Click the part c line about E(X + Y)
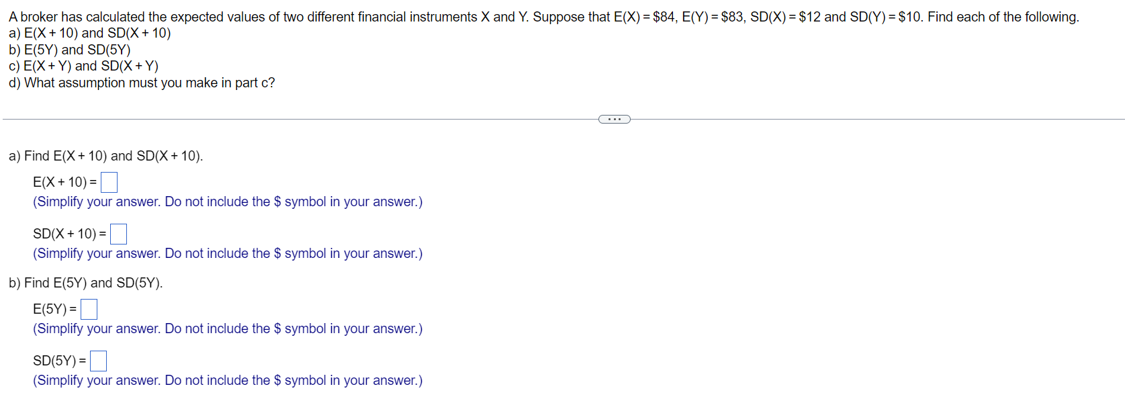 (83, 66)
